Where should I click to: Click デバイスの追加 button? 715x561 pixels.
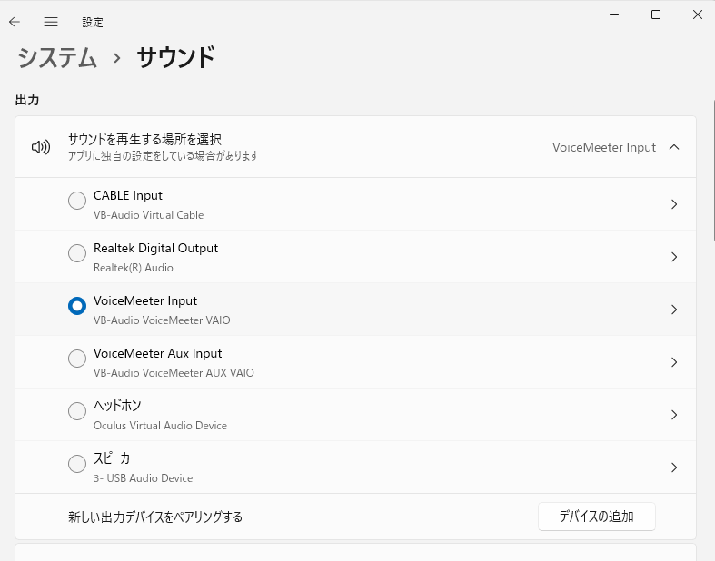coord(597,517)
